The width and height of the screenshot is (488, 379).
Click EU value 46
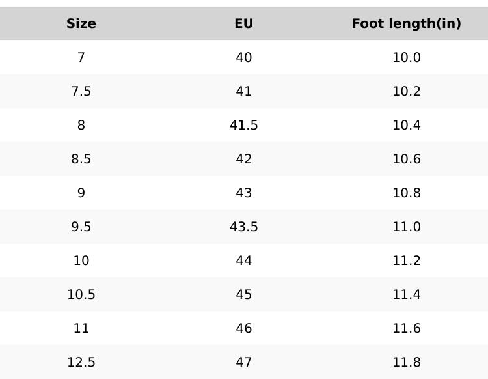pos(244,328)
